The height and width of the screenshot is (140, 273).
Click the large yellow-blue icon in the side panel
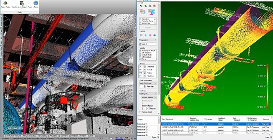click(x=142, y=11)
